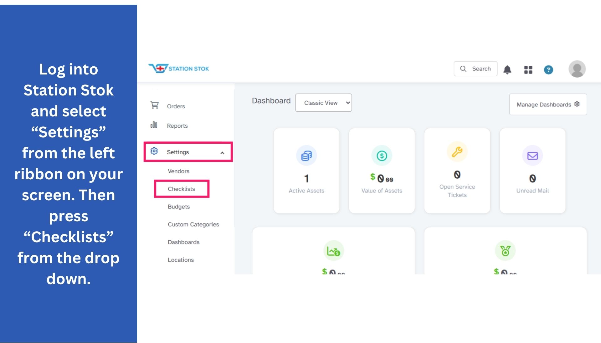Click the green medal icon card

tap(505, 251)
